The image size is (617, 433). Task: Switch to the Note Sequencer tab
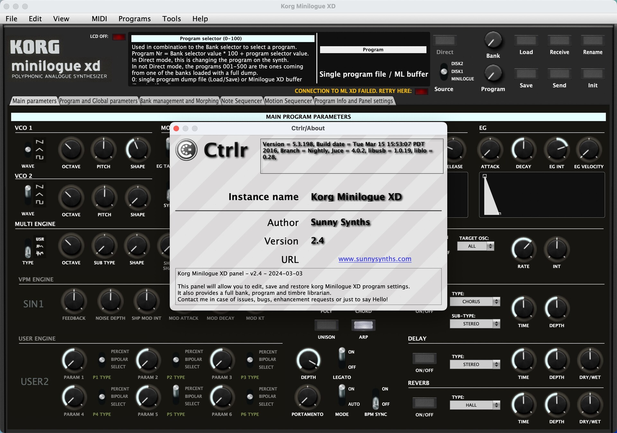click(241, 101)
